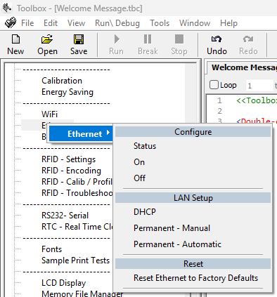Open the Run\ Debug menu
Screen dimensions: 277x297
pos(117,23)
